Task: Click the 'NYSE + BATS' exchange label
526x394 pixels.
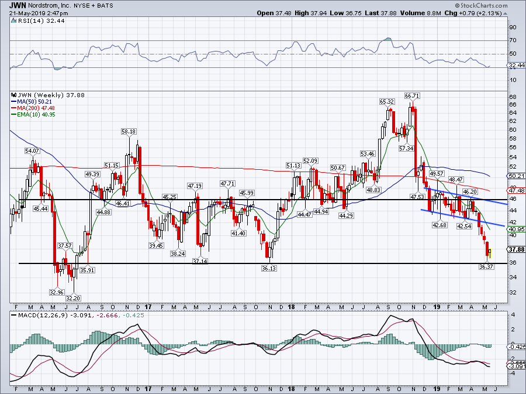Action: 94,6
